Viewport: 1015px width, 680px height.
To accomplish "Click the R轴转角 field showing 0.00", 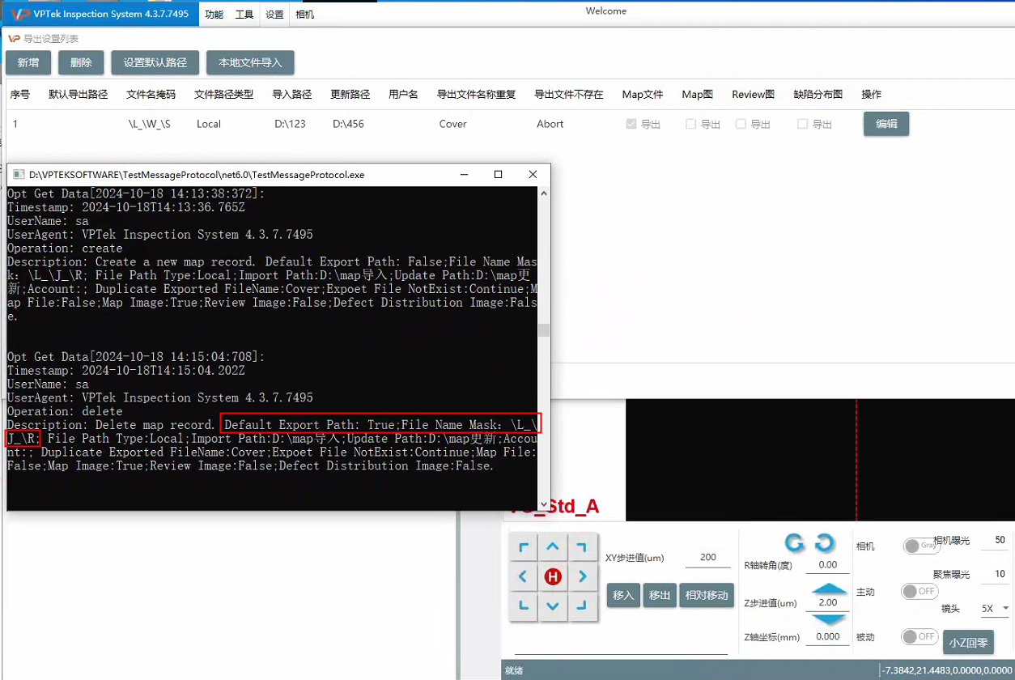I will 827,565.
